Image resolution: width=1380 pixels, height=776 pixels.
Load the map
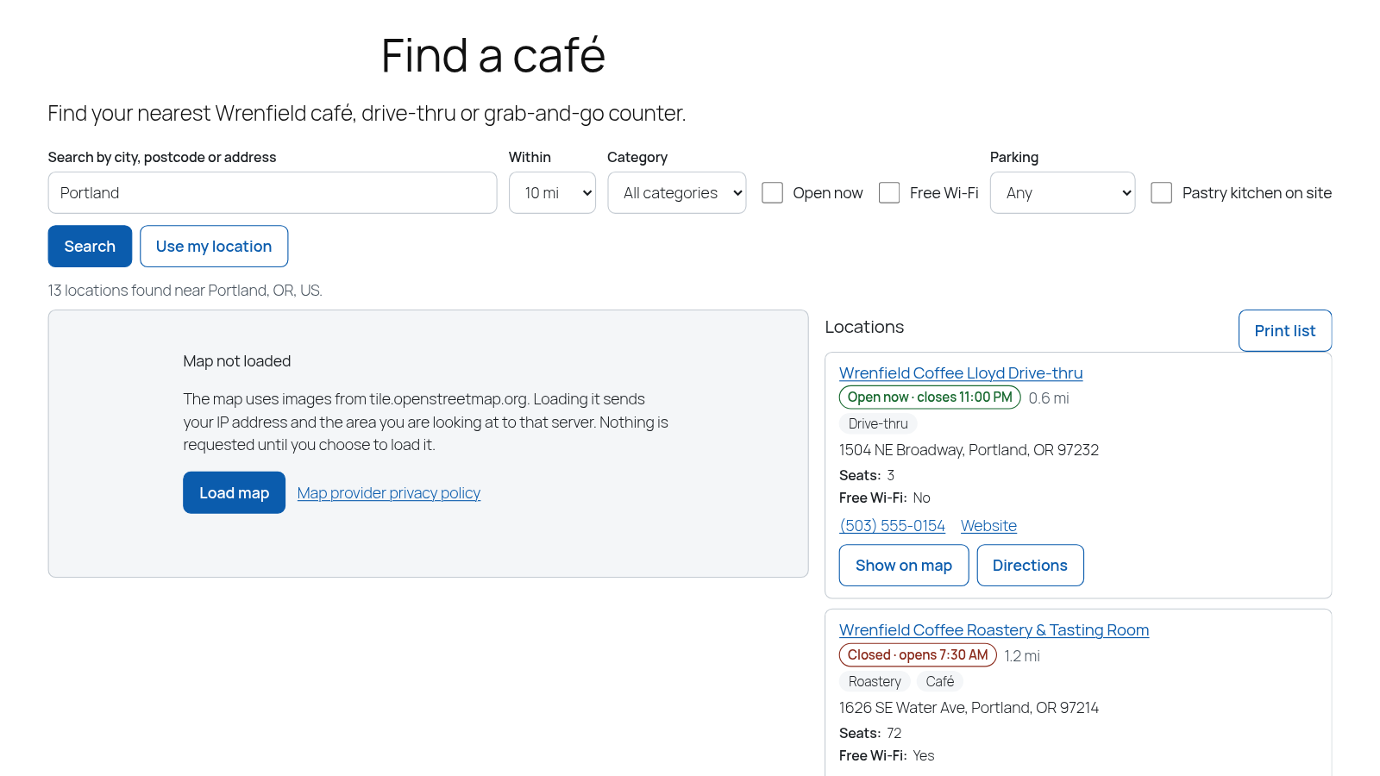coord(234,492)
